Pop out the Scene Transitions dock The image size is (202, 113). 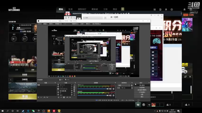click(x=132, y=83)
